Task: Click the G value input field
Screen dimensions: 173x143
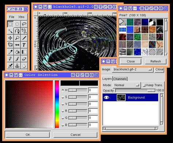Action: (x=93, y=118)
